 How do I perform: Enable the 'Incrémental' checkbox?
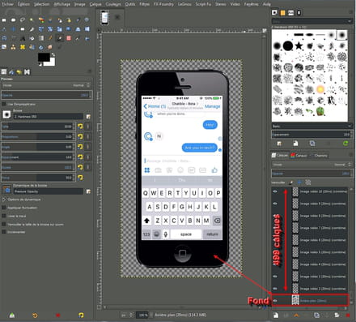tap(4, 232)
